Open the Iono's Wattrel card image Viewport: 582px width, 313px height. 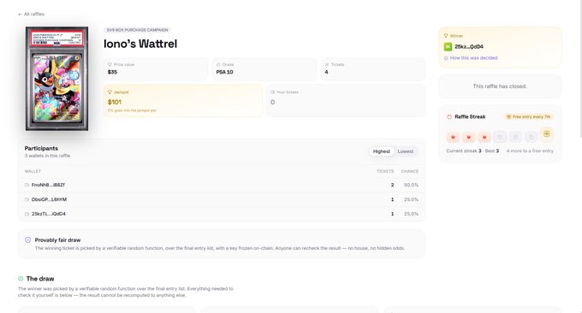click(x=56, y=79)
